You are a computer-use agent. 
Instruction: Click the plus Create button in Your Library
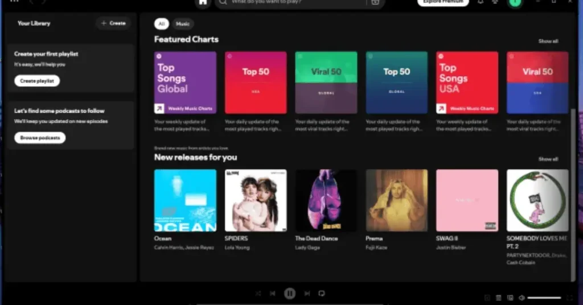113,23
